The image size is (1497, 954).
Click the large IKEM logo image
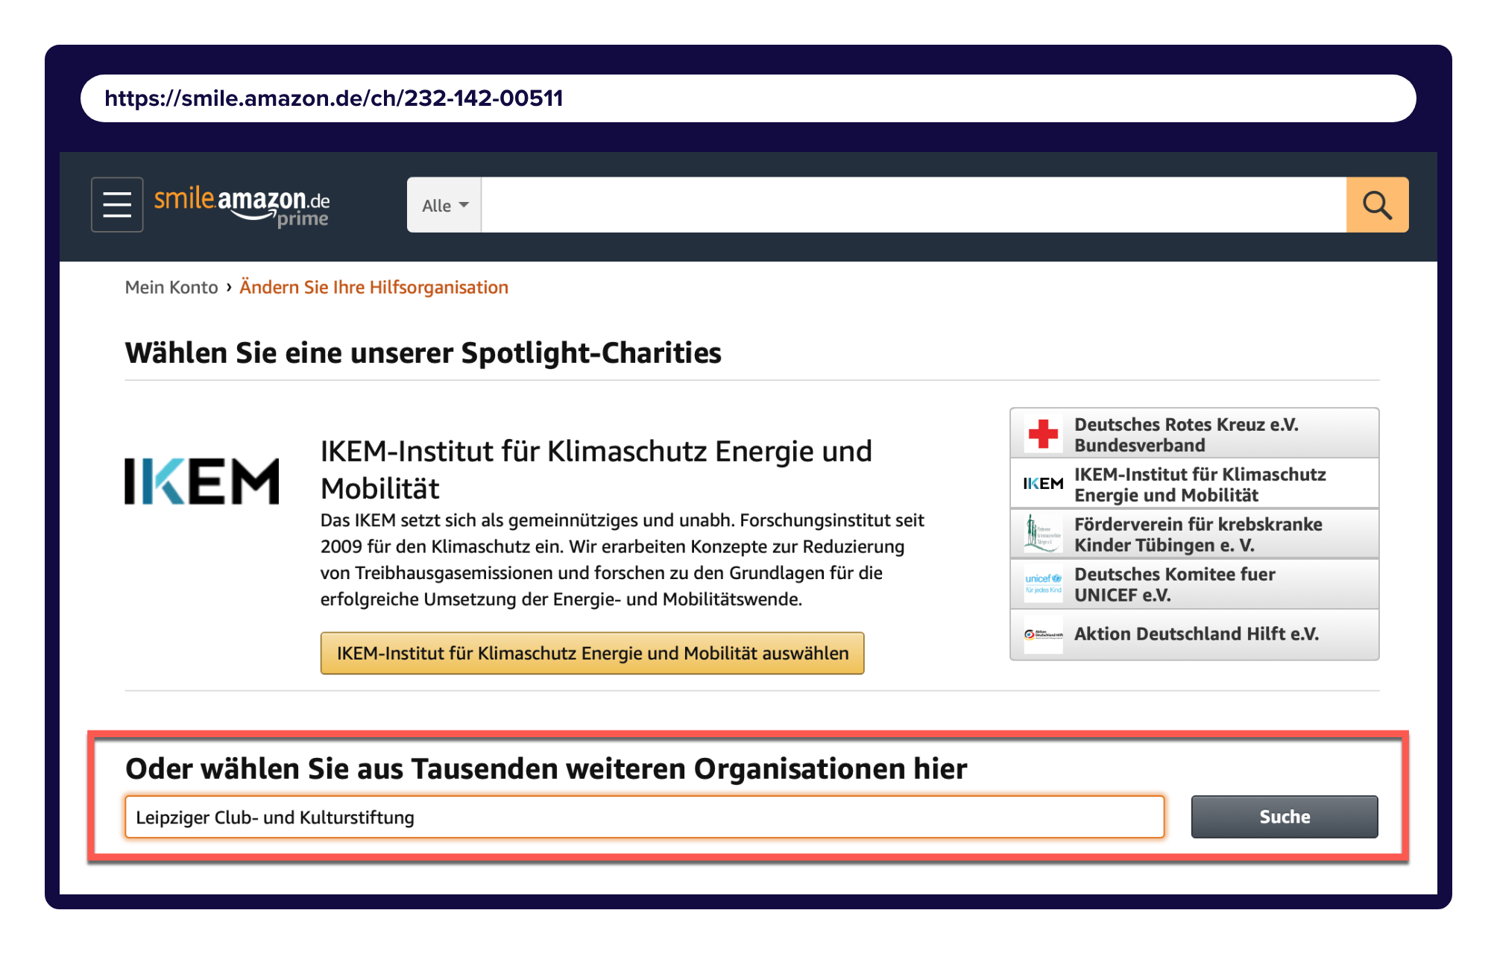(201, 481)
